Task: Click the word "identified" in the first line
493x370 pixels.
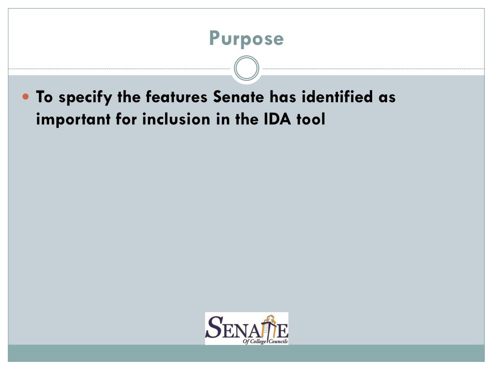Action: (337, 96)
